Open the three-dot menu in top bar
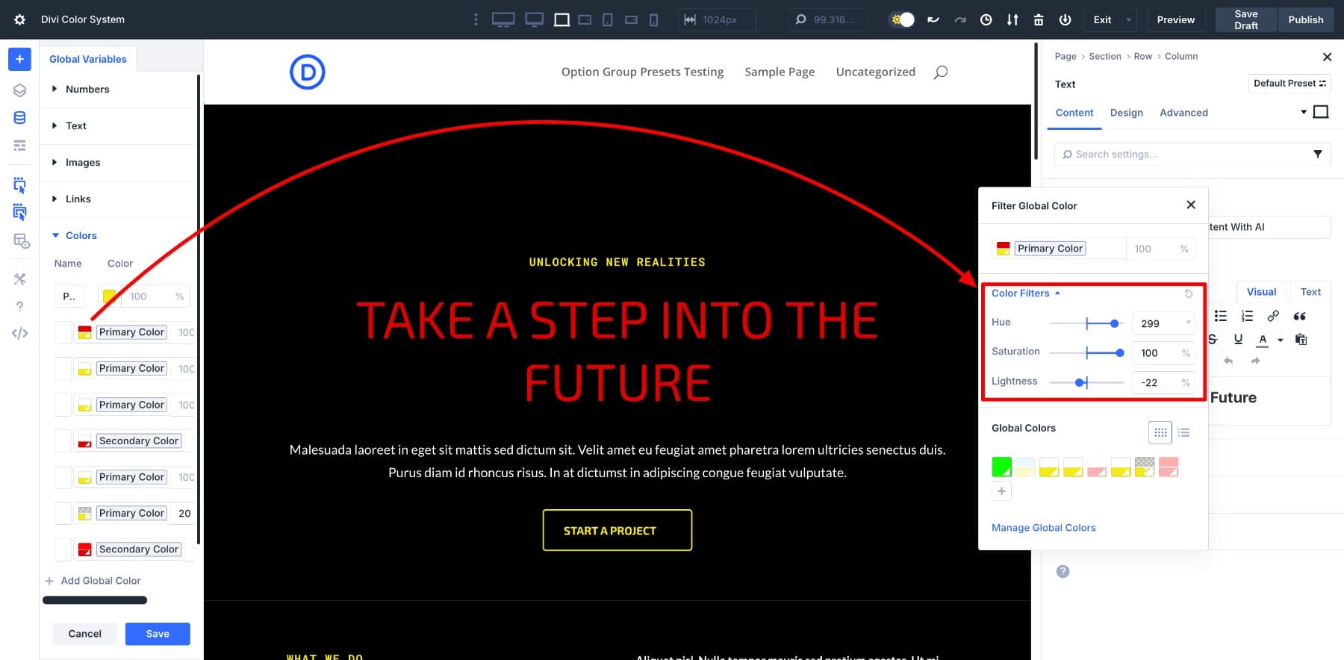 (x=476, y=19)
